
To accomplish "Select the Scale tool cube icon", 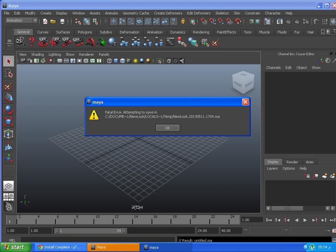I will coord(9,122).
